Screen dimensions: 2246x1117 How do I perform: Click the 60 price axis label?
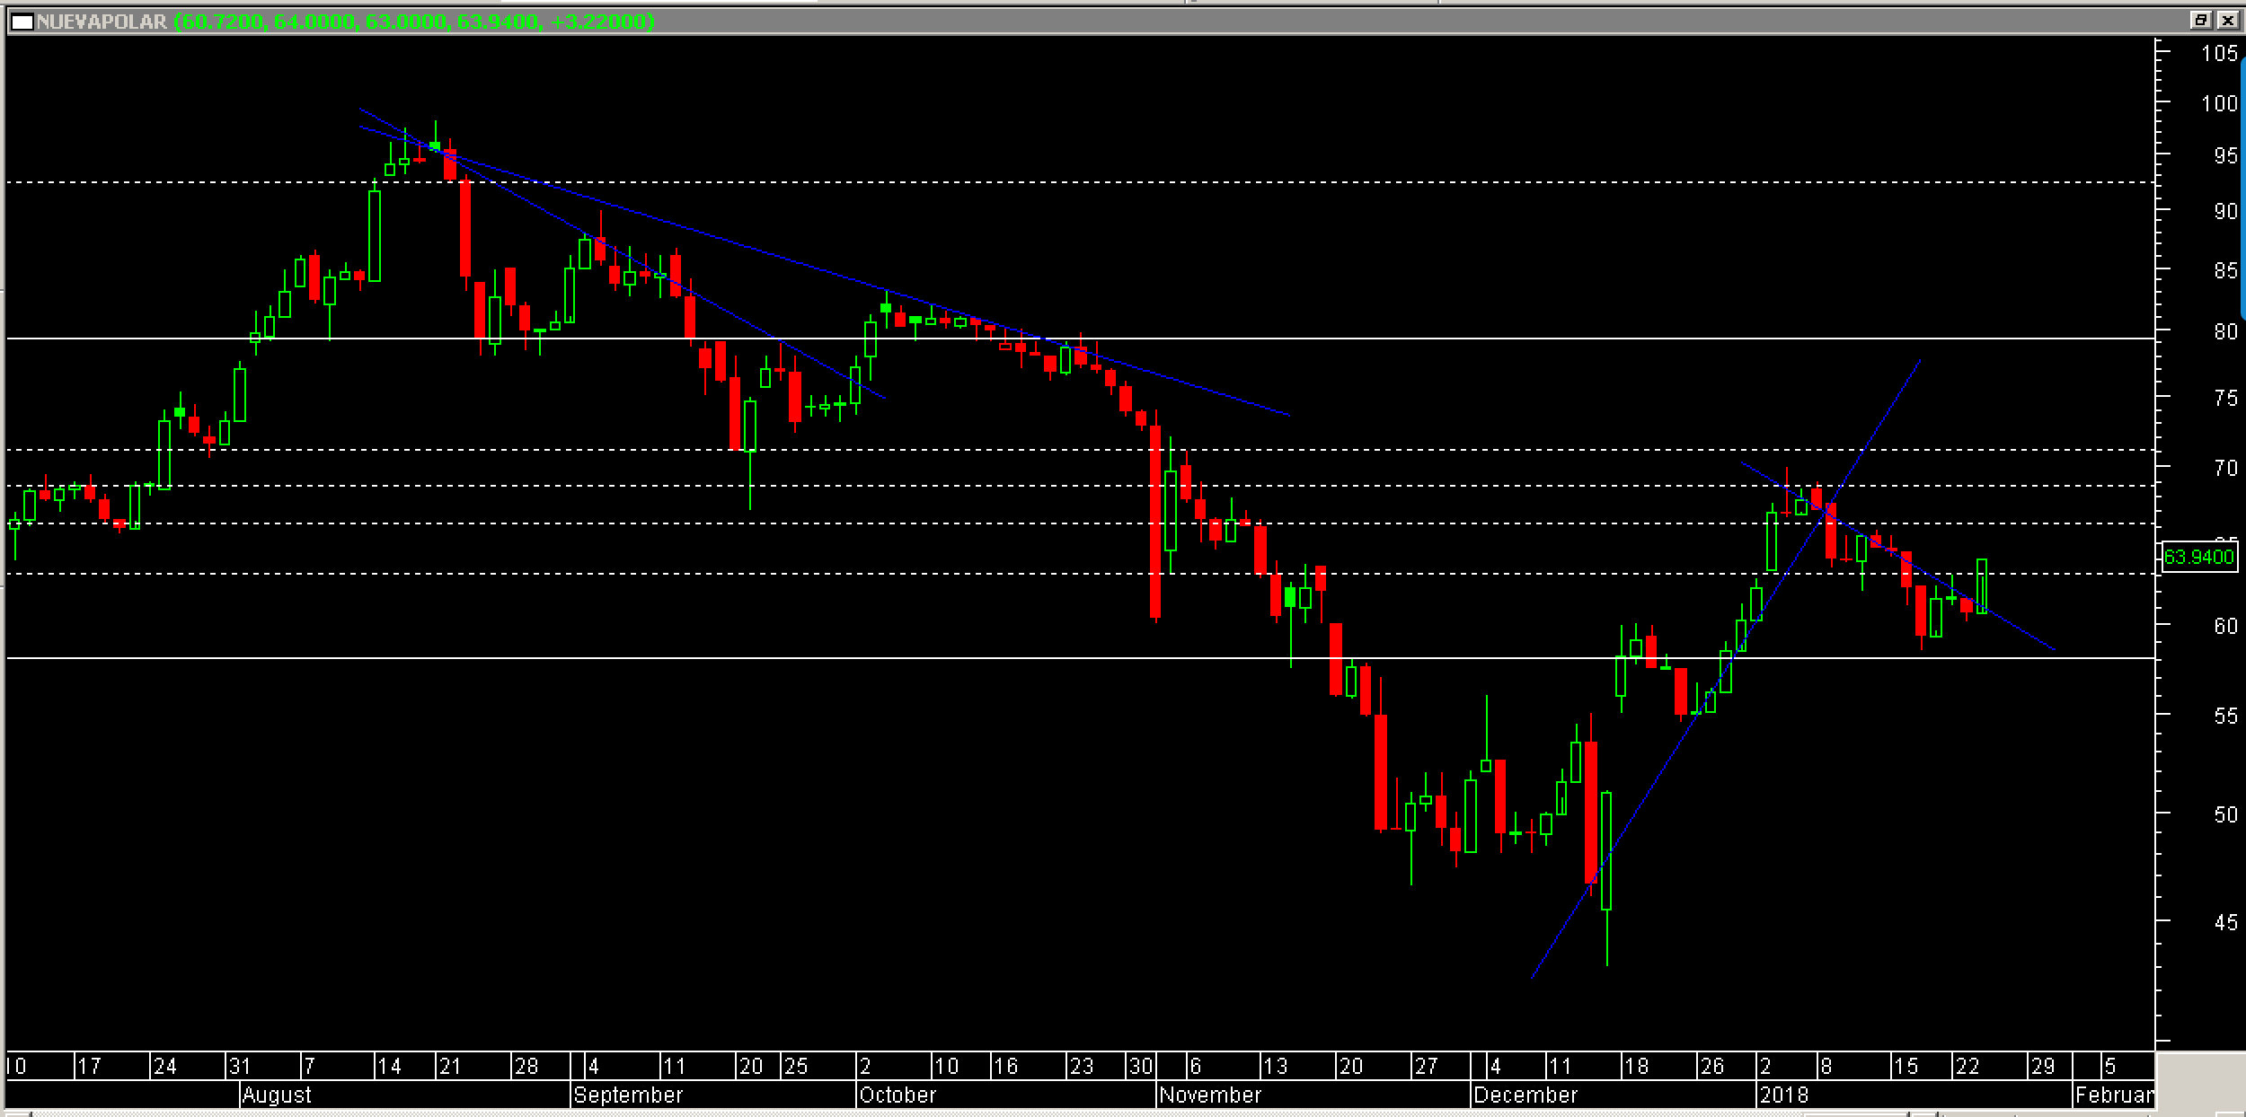(2225, 626)
